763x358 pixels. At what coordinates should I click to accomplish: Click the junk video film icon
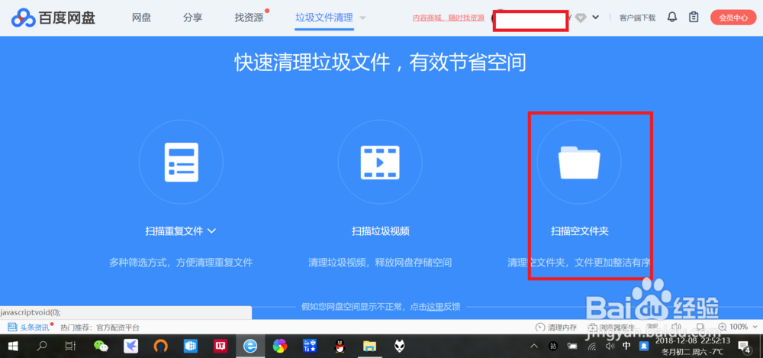[380, 162]
